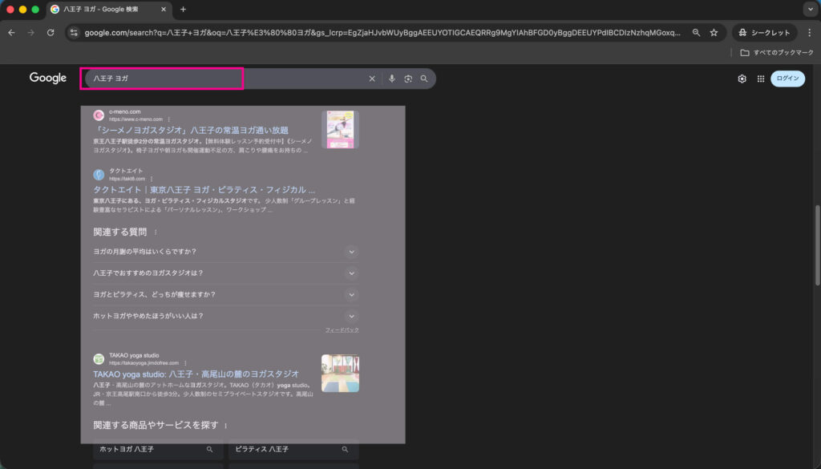The width and height of the screenshot is (821, 469).
Task: Expand question 八王子でおすすめのヨガスタジオは？
Action: pyautogui.click(x=350, y=273)
